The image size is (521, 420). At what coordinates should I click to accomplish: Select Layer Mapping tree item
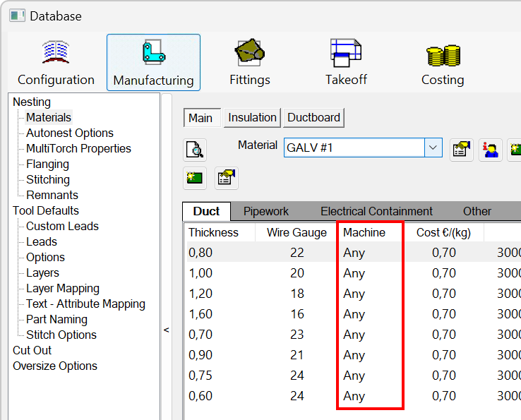(x=62, y=288)
